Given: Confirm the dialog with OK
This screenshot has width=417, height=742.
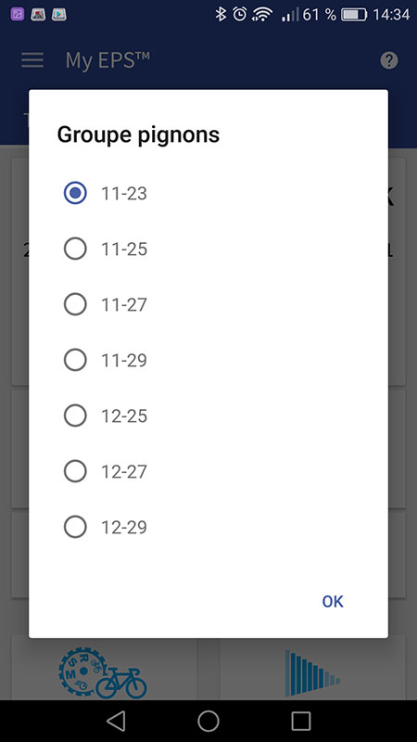Looking at the screenshot, I should [333, 601].
